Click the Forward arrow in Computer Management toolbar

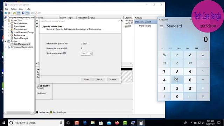9,13
